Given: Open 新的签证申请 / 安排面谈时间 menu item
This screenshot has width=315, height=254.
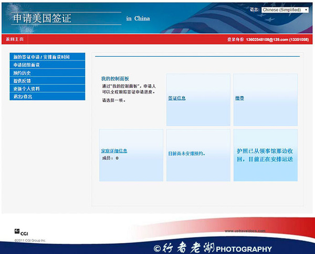Looking at the screenshot, I should (47, 57).
